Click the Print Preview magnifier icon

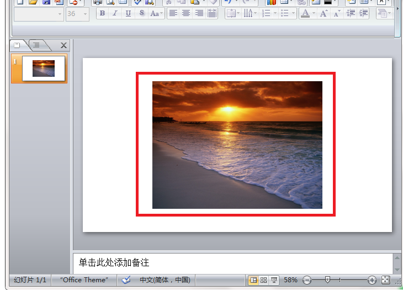[x=110, y=2]
